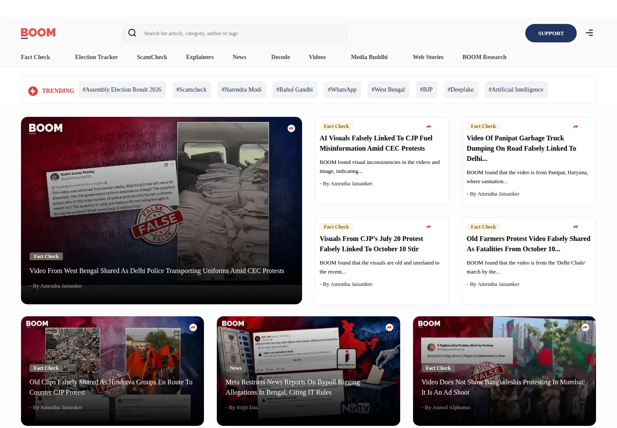The image size is (617, 428).
Task: Share the CJP July 20 Protest article
Action: (429, 227)
